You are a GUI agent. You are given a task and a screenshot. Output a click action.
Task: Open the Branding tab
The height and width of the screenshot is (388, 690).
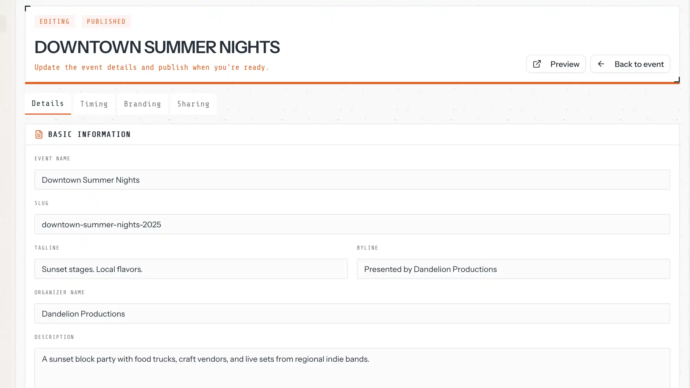click(143, 104)
